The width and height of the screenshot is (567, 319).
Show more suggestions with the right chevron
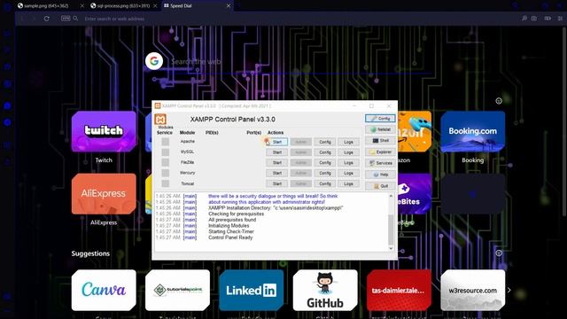pos(509,290)
